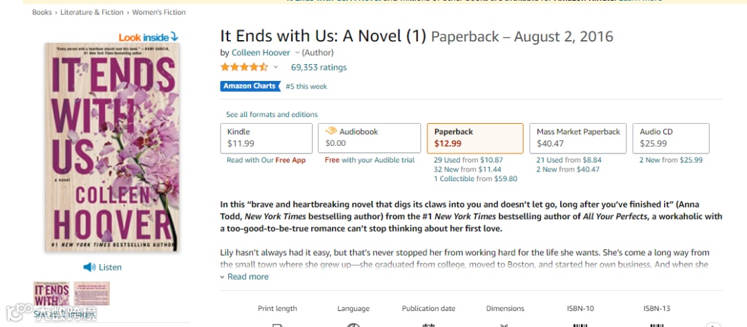The width and height of the screenshot is (747, 327).
Task: Expand the description with Read more
Action: click(x=248, y=277)
